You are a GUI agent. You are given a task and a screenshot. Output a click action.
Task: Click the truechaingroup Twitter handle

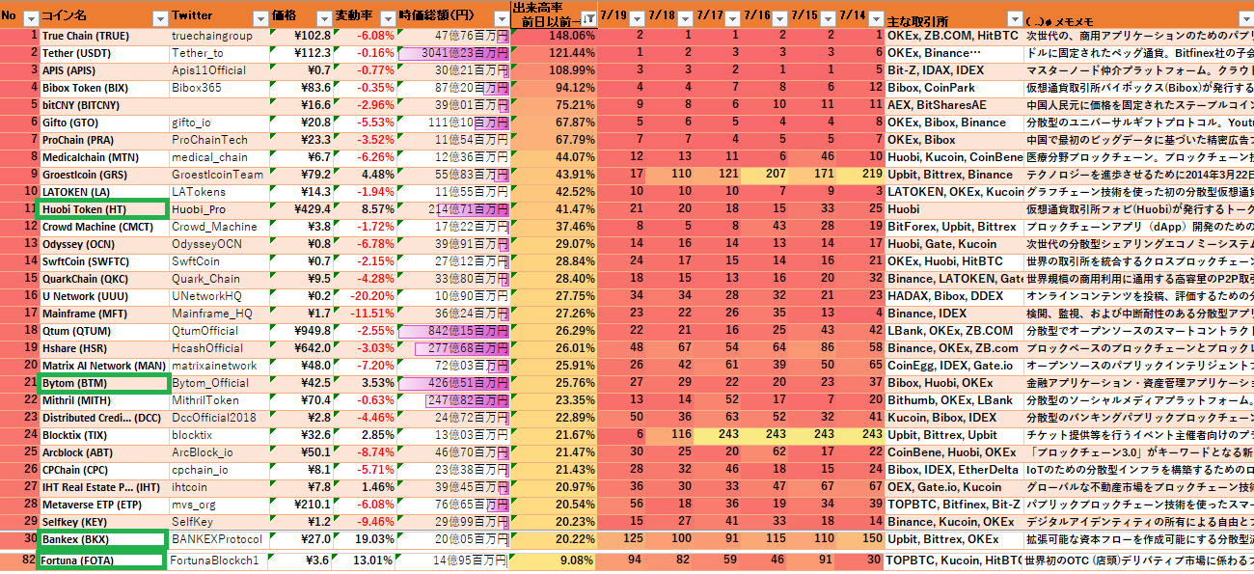point(212,36)
